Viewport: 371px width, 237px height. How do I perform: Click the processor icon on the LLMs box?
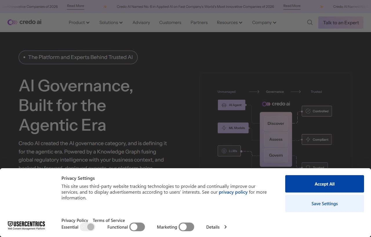[x=224, y=151]
